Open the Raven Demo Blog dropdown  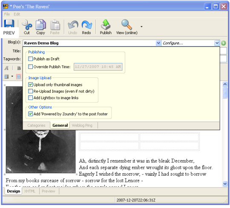click(158, 43)
